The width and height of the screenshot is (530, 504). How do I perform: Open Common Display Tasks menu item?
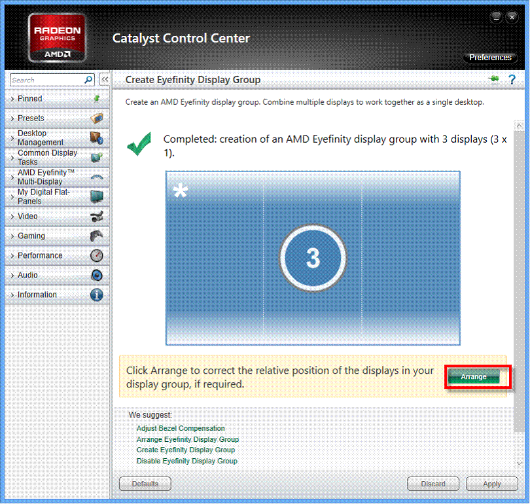coord(57,158)
